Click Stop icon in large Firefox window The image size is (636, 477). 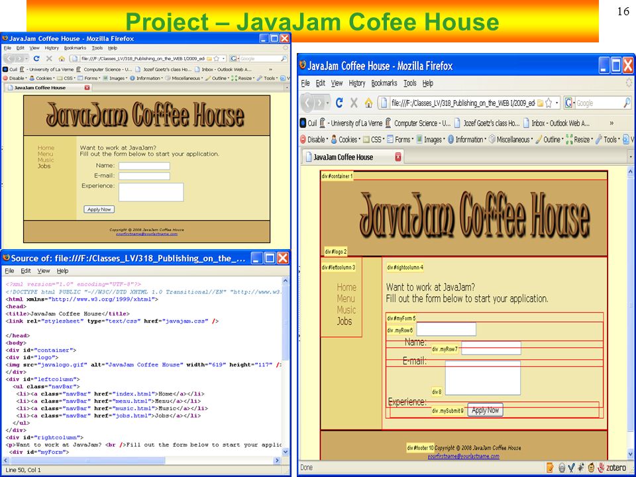(354, 103)
